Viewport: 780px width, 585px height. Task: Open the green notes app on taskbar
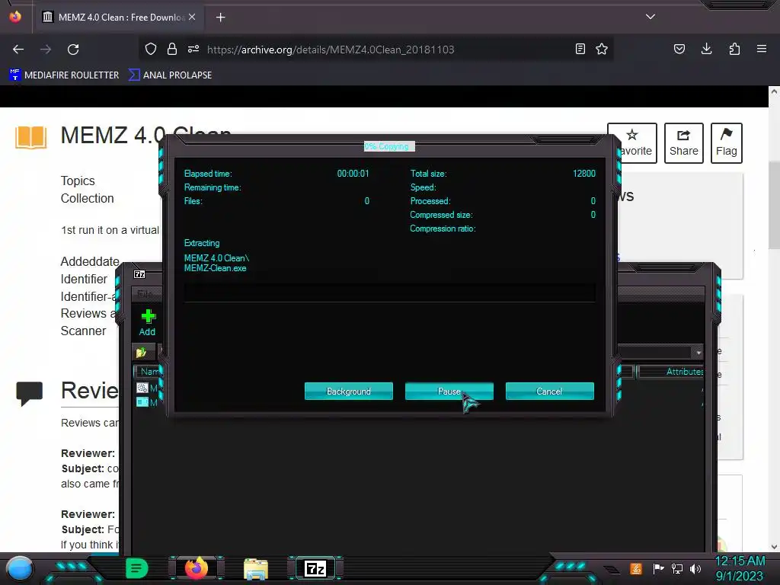(136, 568)
